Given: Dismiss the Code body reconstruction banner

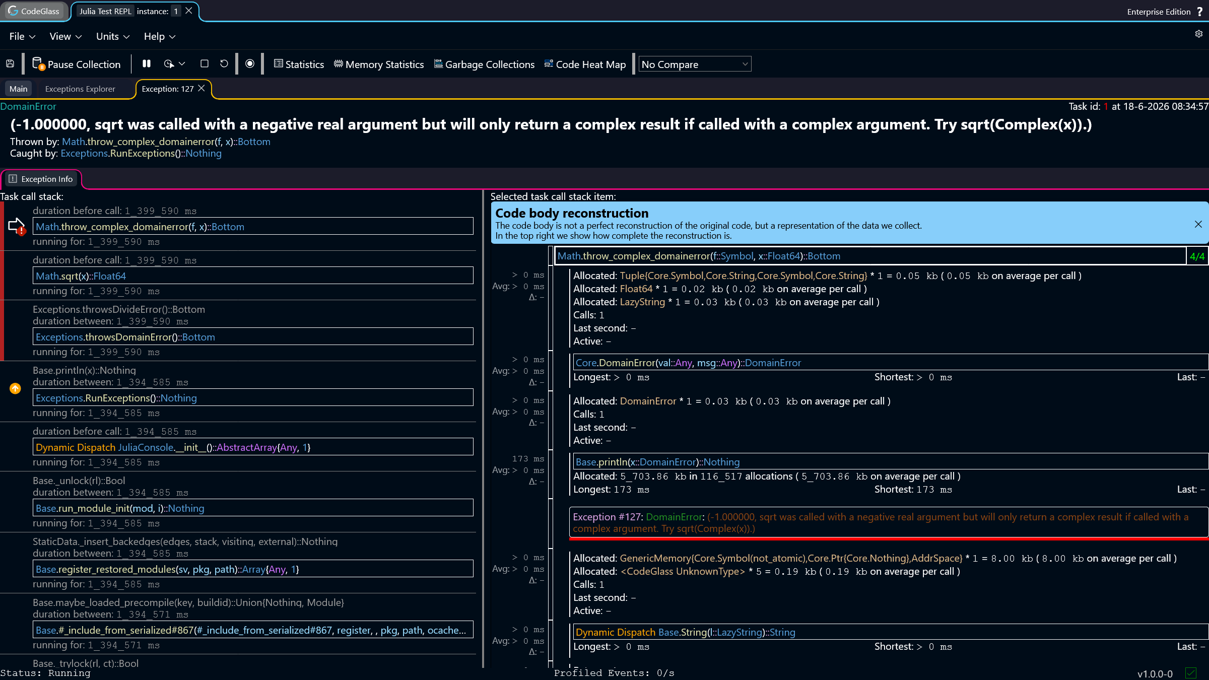Looking at the screenshot, I should tap(1198, 224).
